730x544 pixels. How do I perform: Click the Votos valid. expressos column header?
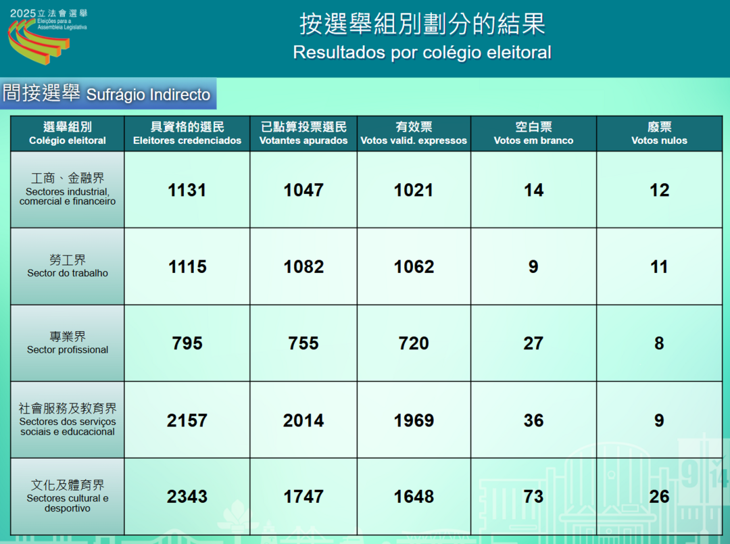tap(414, 133)
